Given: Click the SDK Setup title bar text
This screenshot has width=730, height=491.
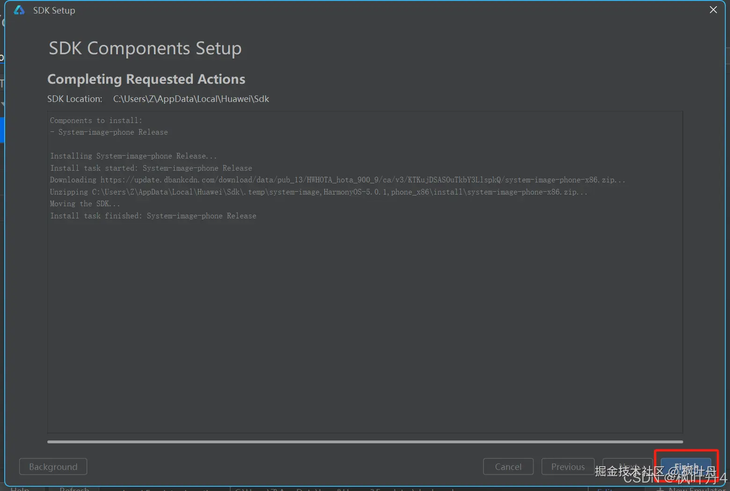Looking at the screenshot, I should coord(54,10).
